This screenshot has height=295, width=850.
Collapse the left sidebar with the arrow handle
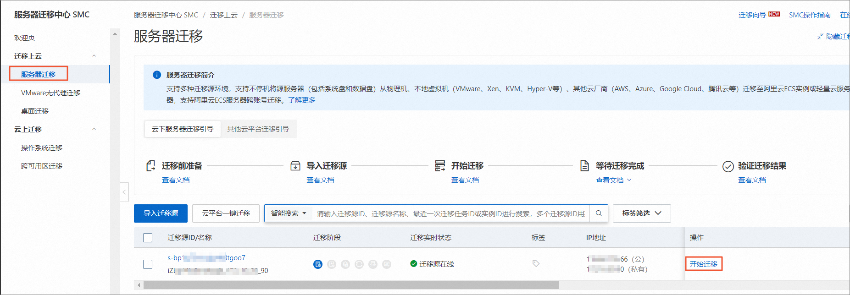click(124, 192)
